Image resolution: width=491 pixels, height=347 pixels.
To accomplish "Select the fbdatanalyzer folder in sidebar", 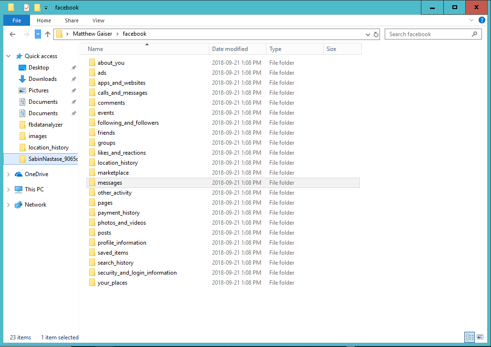I will pos(45,125).
